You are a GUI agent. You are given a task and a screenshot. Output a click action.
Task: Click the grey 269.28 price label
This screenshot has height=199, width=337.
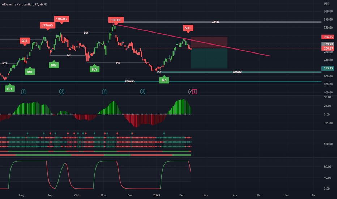328,44
